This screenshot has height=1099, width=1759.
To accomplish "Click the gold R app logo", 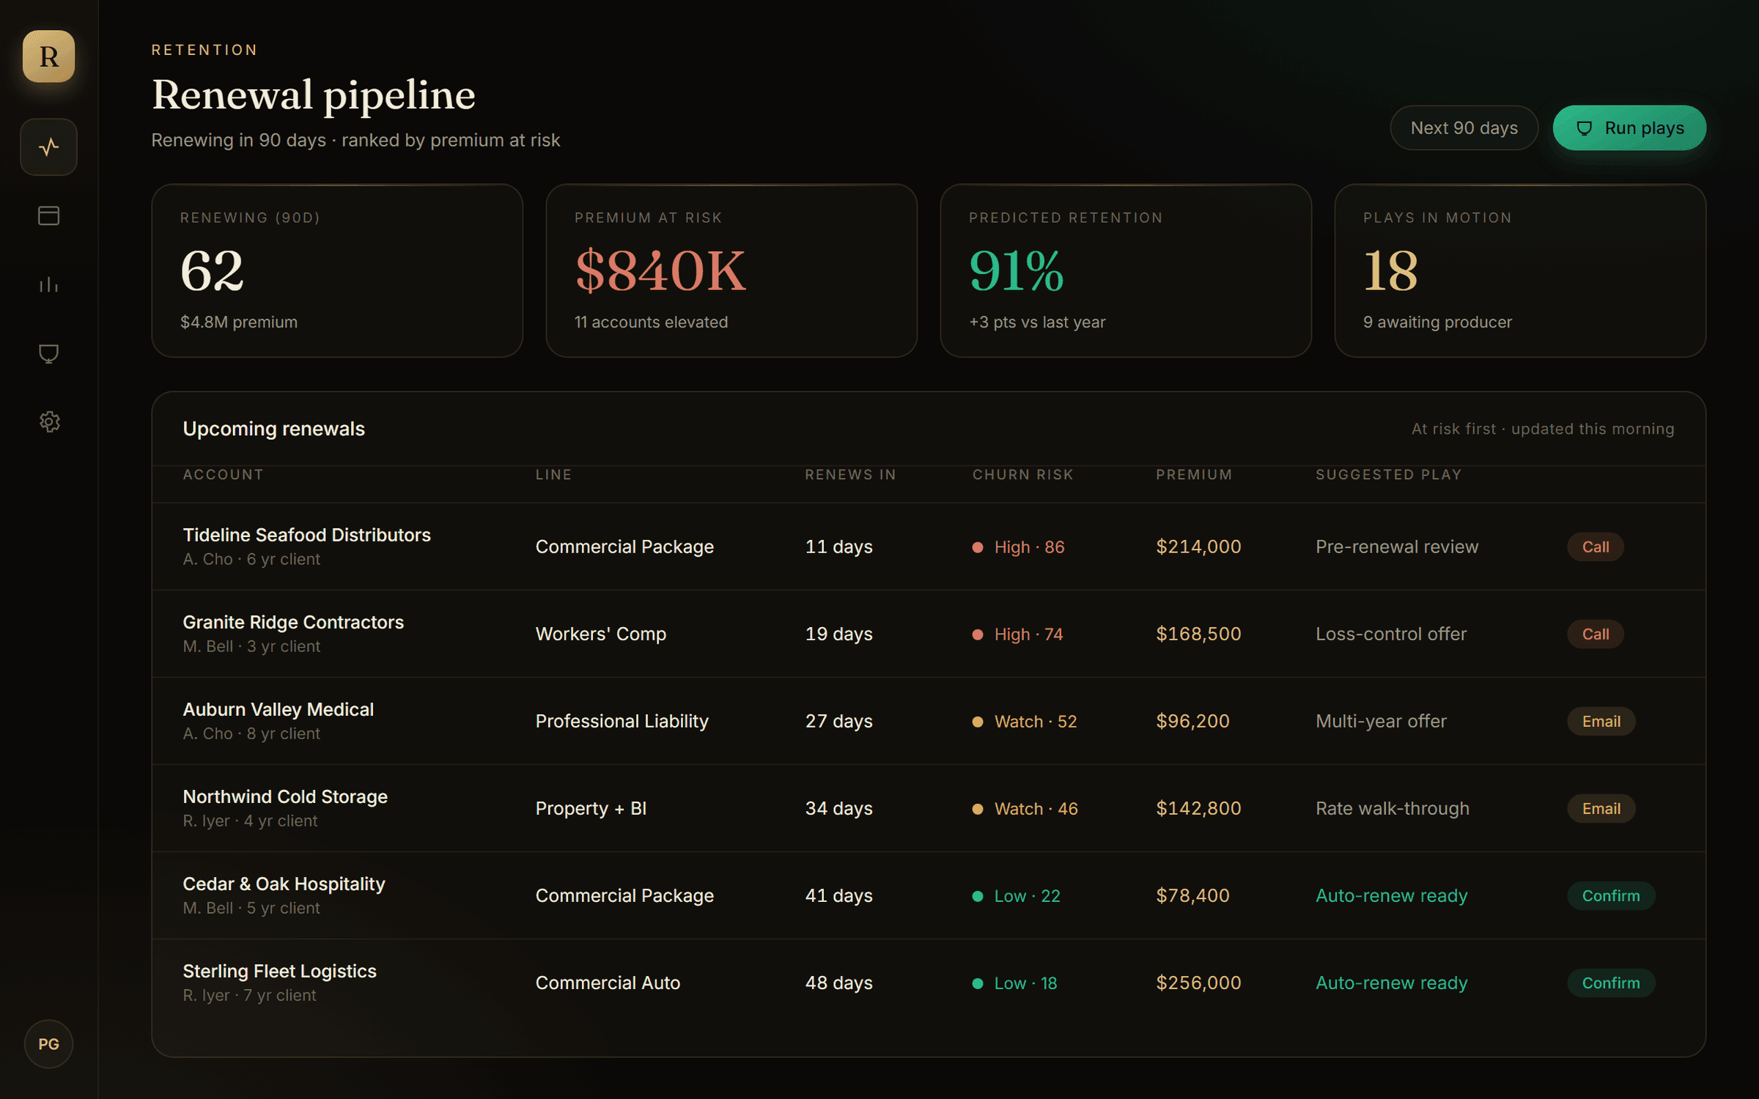I will tap(48, 56).
